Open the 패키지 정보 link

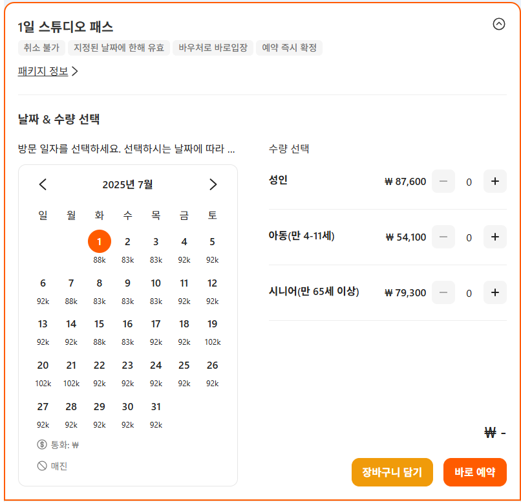point(48,71)
